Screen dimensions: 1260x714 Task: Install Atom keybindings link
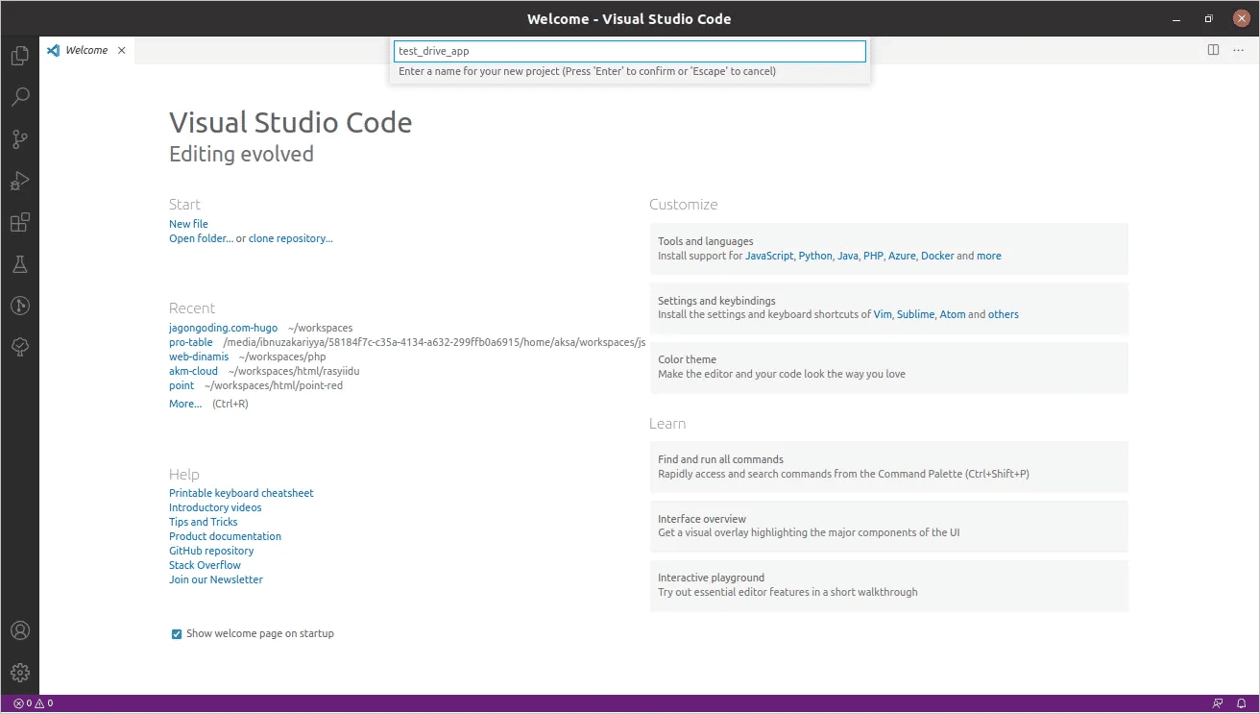953,314
